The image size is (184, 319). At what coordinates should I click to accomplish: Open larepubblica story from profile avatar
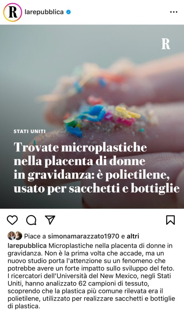[13, 12]
